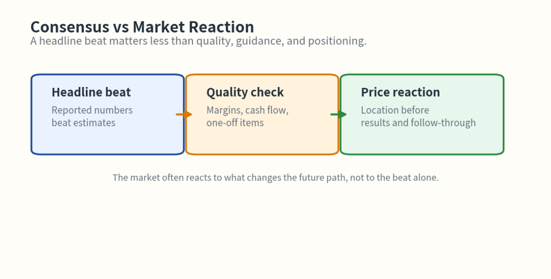551x279 pixels.
Task: Select the 'Consensus vs Market Reaction' title
Action: [142, 27]
